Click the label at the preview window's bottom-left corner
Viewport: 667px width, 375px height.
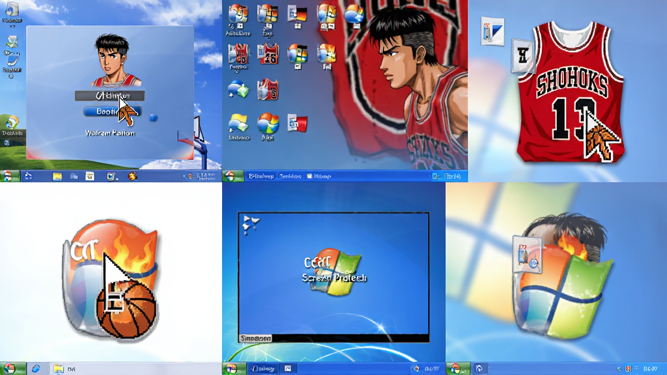click(255, 339)
